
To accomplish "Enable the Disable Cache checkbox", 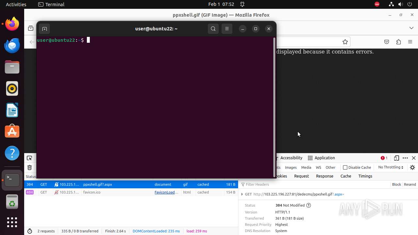I will (x=345, y=167).
